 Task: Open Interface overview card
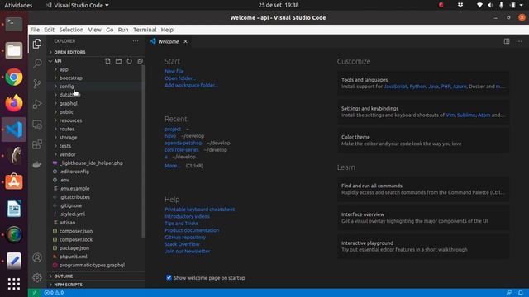click(x=423, y=218)
